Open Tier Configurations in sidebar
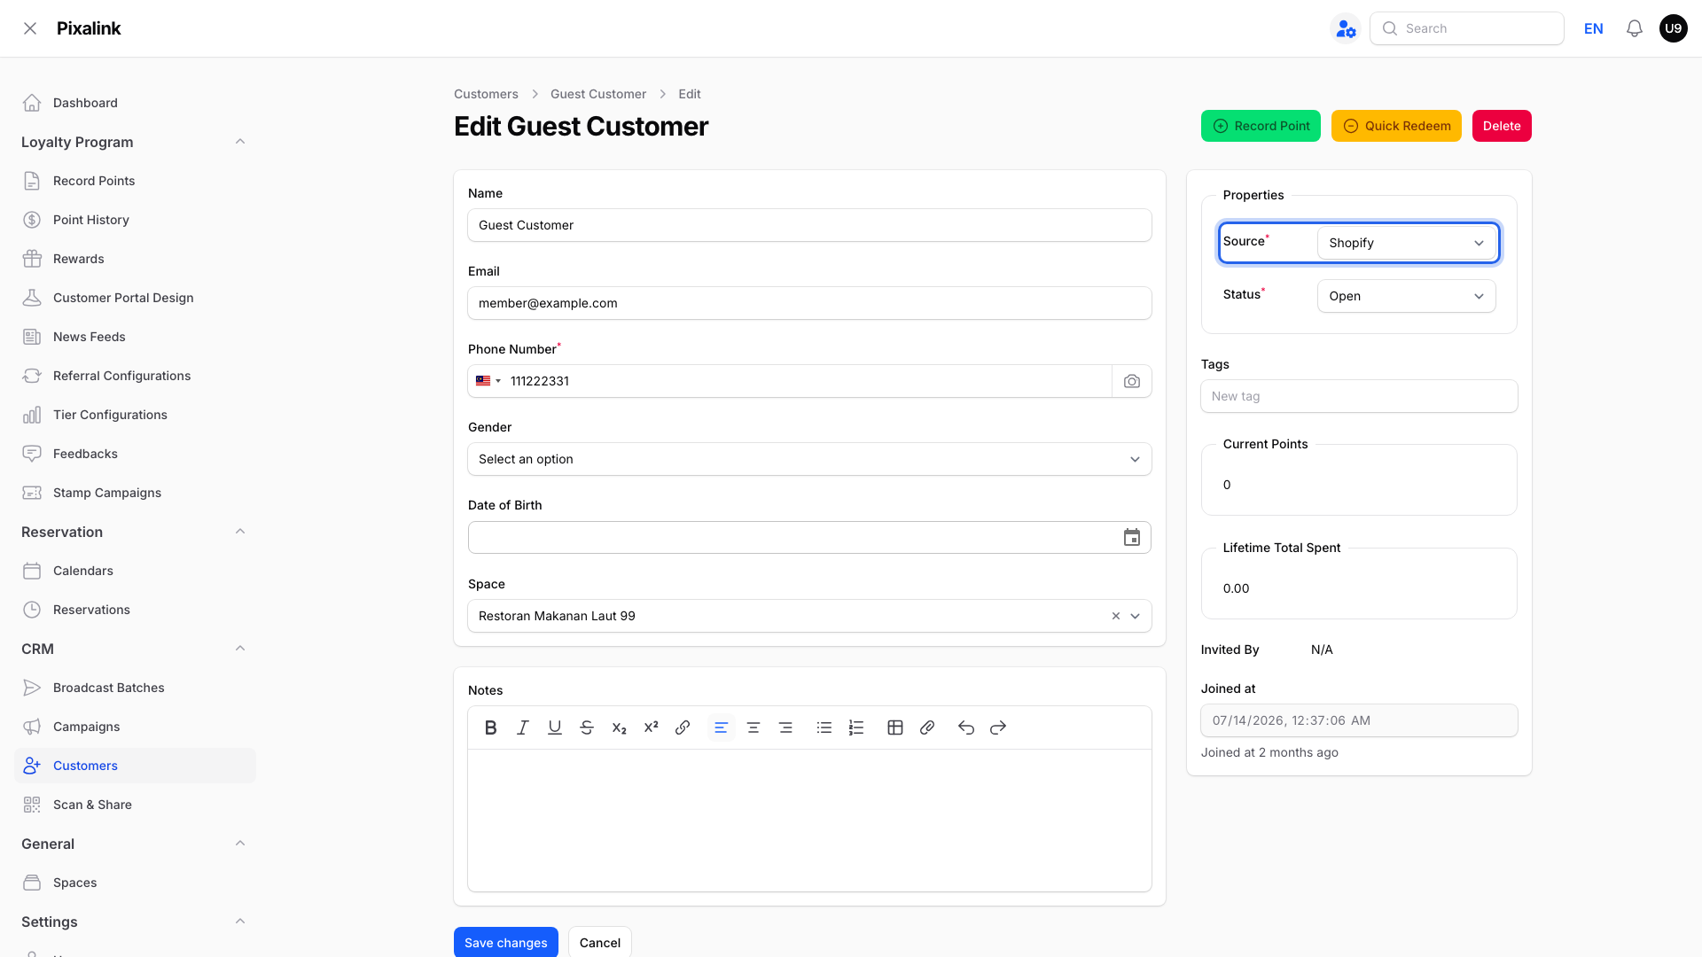The height and width of the screenshot is (957, 1702). (x=135, y=415)
